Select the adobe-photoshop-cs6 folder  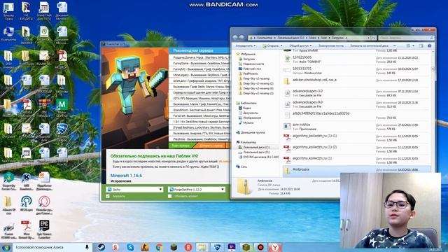tap(357, 82)
